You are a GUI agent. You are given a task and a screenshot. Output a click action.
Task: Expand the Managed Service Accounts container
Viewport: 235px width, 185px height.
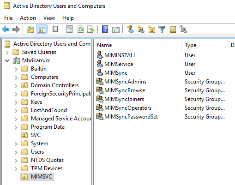pyautogui.click(x=16, y=119)
